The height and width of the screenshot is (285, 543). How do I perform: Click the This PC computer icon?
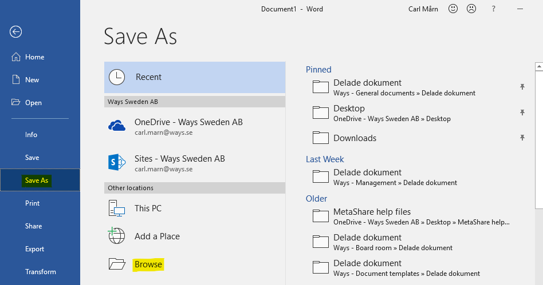click(117, 208)
